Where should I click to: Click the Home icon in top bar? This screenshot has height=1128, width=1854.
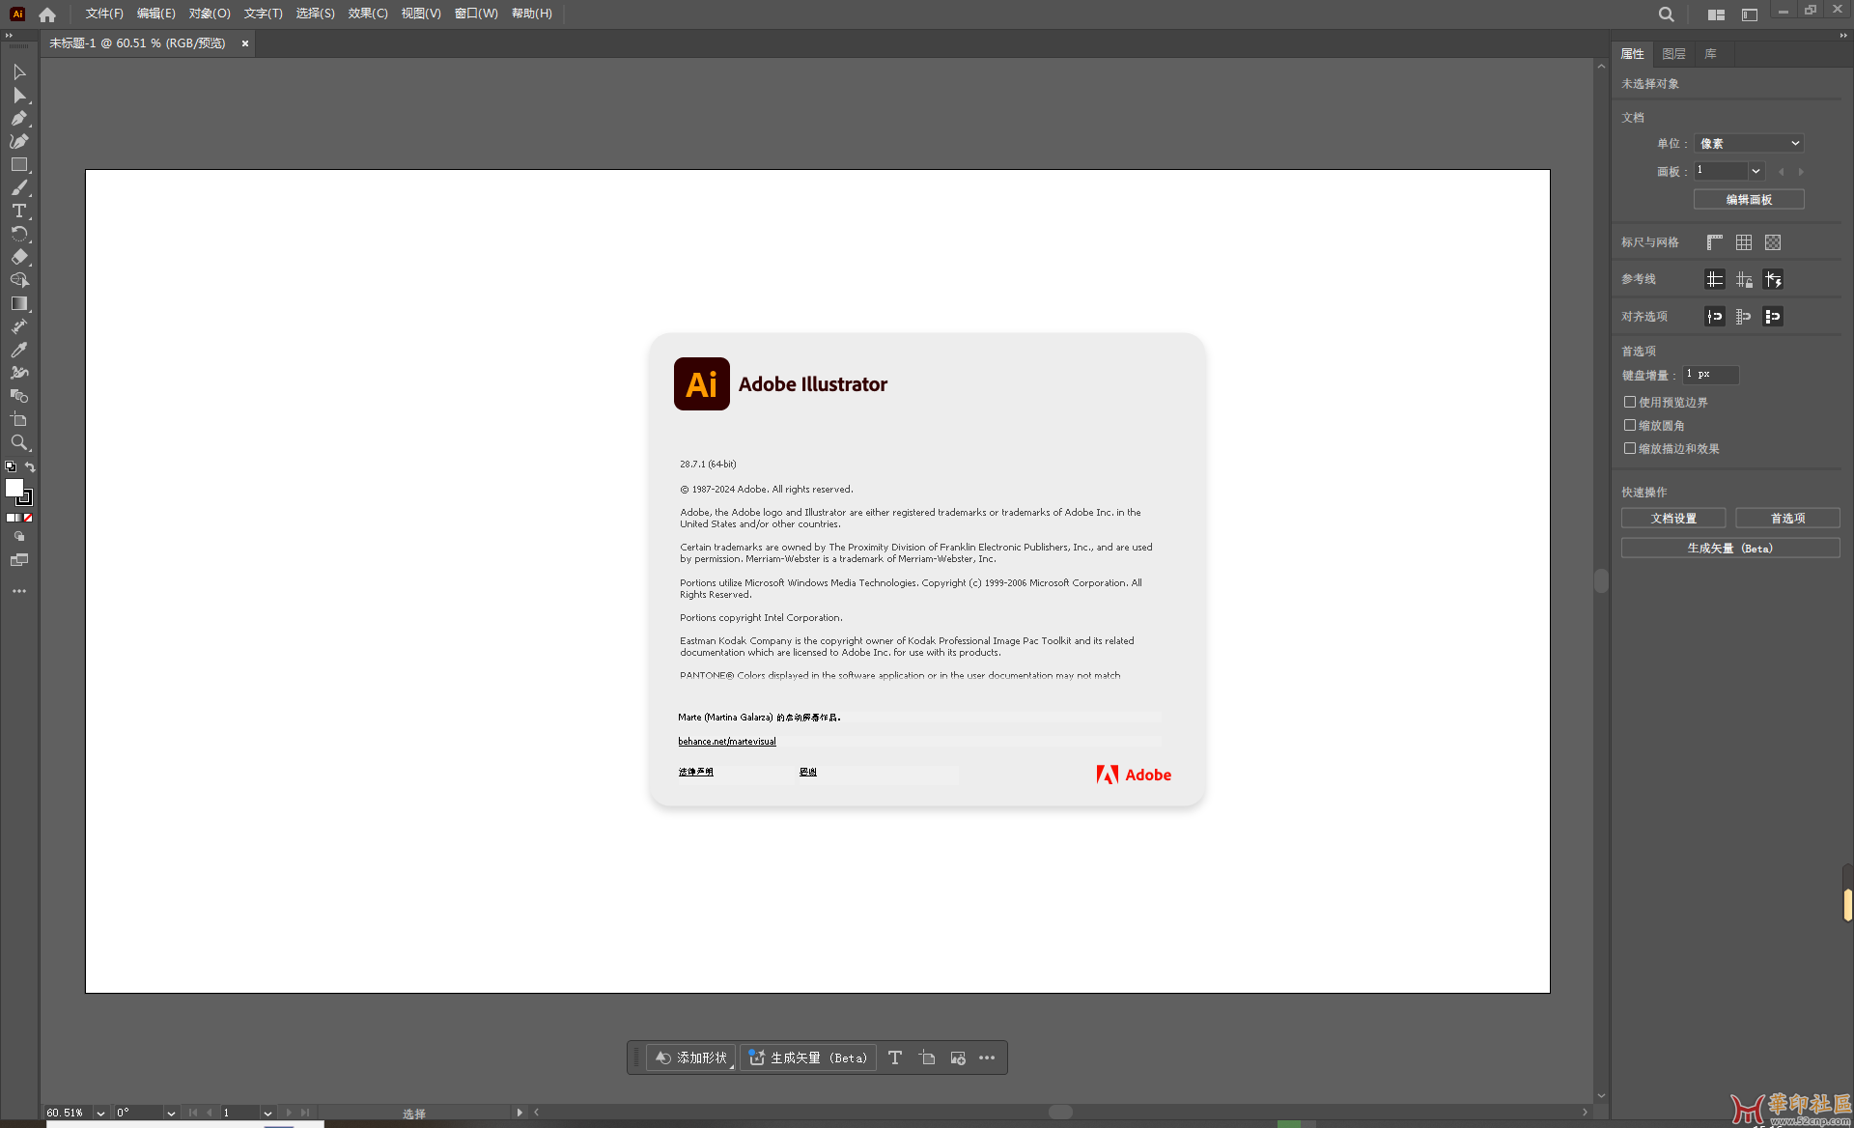(x=47, y=14)
